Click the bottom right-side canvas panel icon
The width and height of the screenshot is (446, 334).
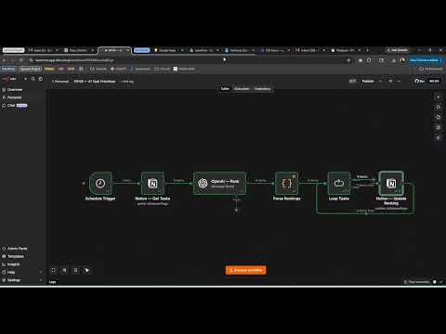[x=438, y=137]
